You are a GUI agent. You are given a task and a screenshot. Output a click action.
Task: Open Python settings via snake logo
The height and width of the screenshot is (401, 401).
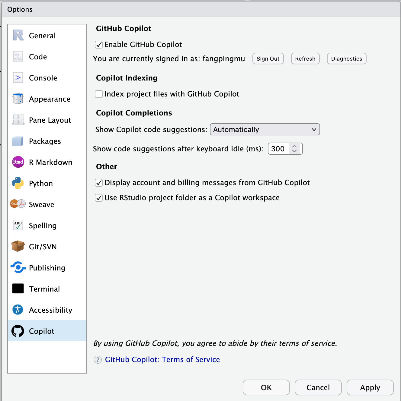(x=18, y=183)
